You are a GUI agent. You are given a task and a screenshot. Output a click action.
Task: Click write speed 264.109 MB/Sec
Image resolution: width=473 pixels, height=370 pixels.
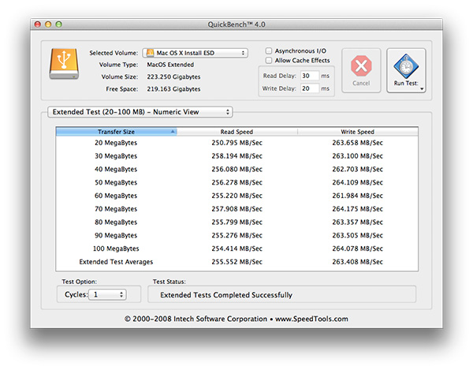pos(357,182)
